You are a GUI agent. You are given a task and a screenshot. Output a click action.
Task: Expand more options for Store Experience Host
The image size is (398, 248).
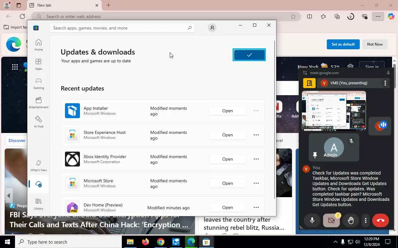tap(256, 135)
